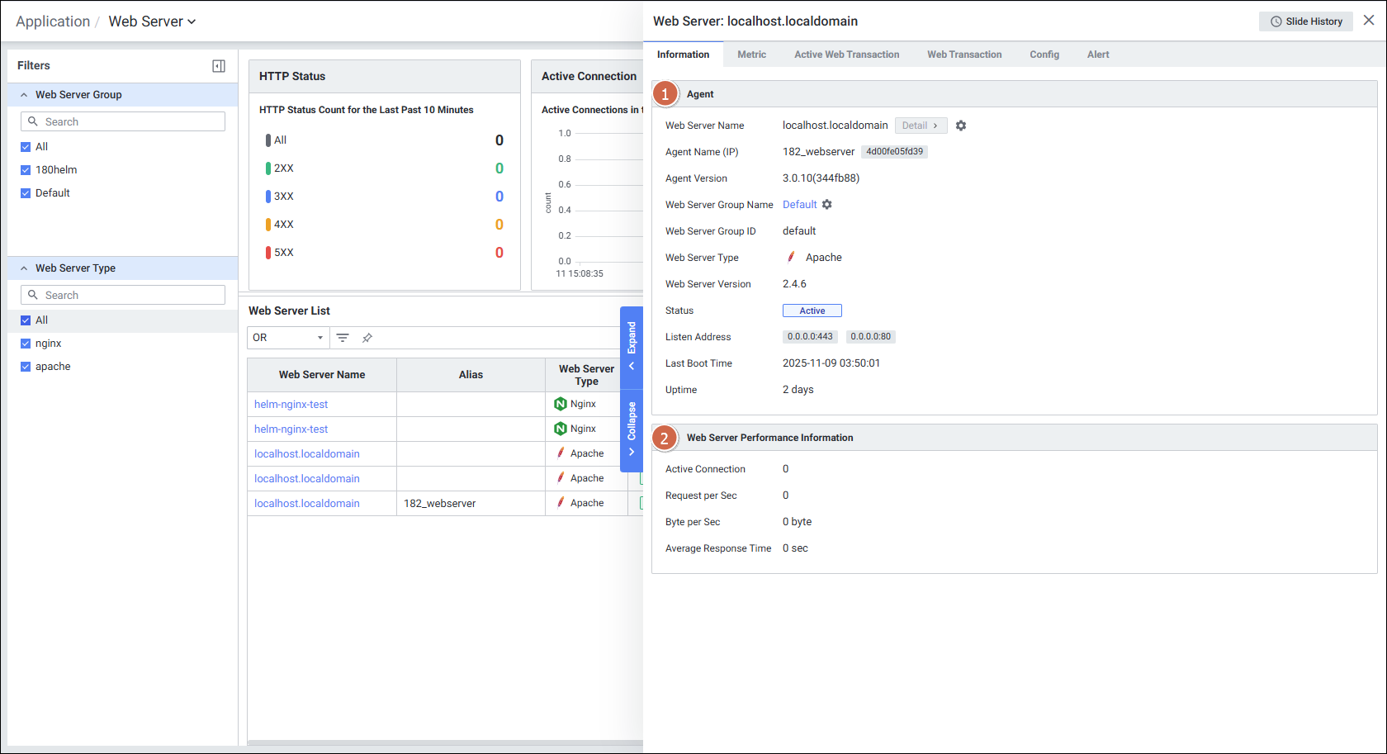Viewport: 1387px width, 754px height.
Task: Click the filter lines icon in Web Server List
Action: click(343, 338)
